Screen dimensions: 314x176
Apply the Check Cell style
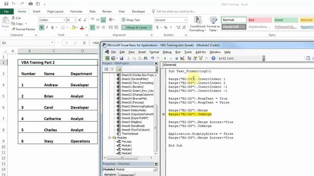point(234,27)
